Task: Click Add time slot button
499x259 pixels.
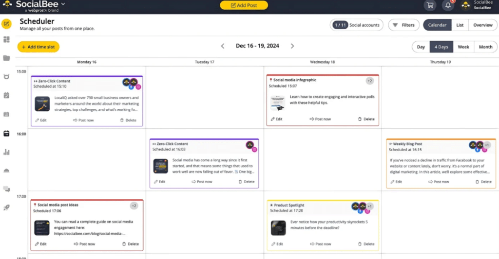Action: tap(38, 47)
